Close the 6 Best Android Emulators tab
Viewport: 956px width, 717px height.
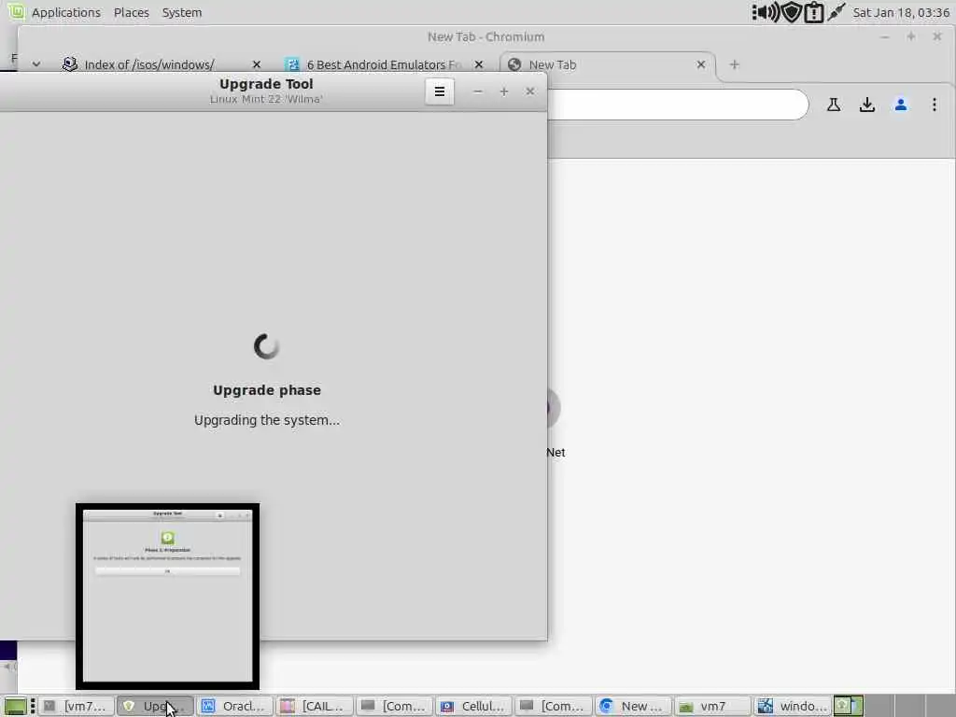pos(479,64)
